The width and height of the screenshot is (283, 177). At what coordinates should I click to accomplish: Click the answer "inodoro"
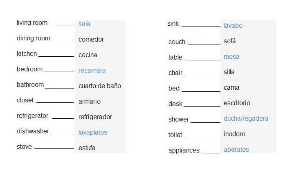[x=234, y=134]
